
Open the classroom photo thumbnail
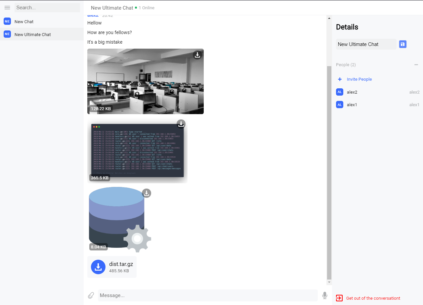coord(146,81)
